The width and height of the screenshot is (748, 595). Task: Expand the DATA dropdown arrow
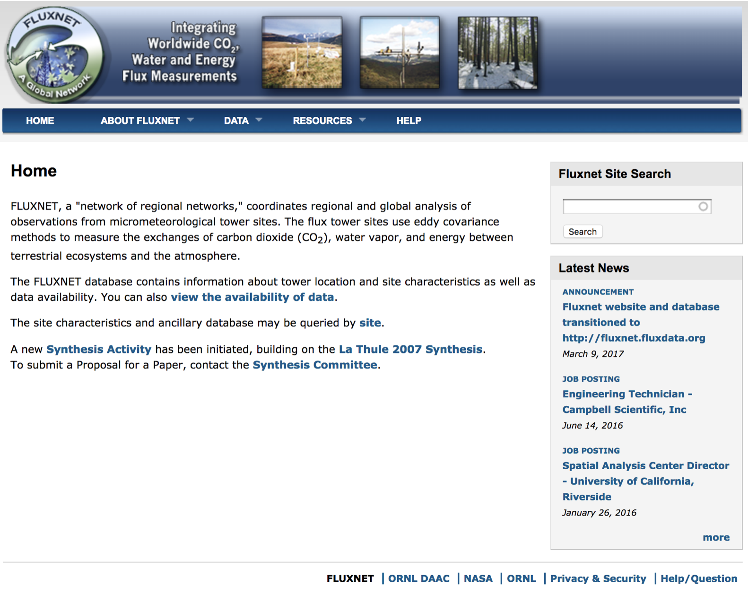click(259, 120)
